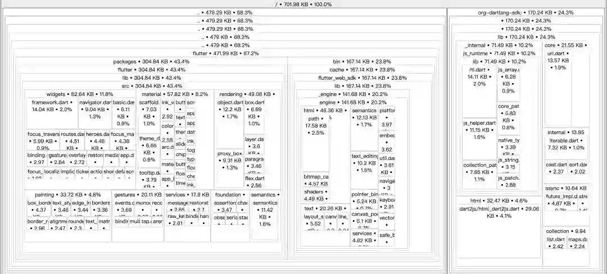Click the shaders 4.49 KB cell
This screenshot has width=607, height=274.
(316, 195)
